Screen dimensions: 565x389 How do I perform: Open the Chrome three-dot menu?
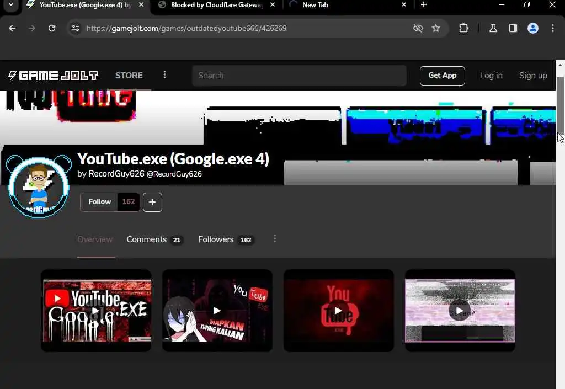[x=553, y=28]
